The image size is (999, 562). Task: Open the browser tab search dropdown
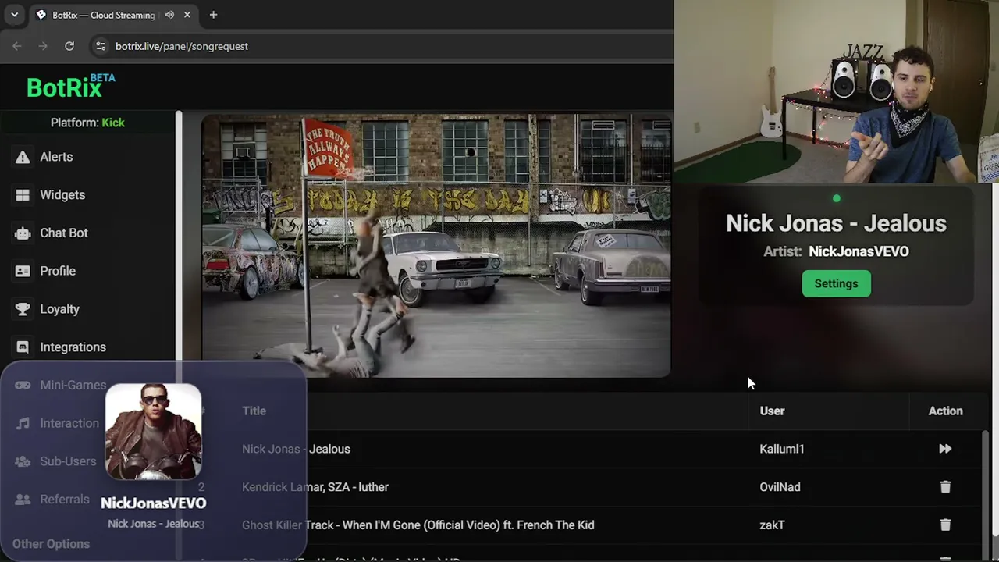(x=14, y=15)
